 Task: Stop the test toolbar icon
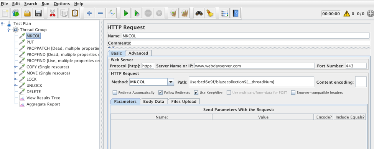click(x=148, y=13)
